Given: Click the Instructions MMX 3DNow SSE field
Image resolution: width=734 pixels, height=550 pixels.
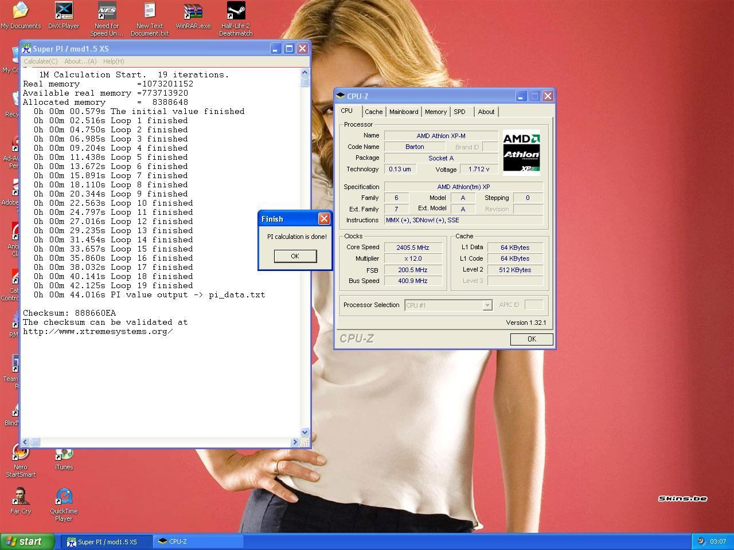Looking at the screenshot, I should coord(463,220).
